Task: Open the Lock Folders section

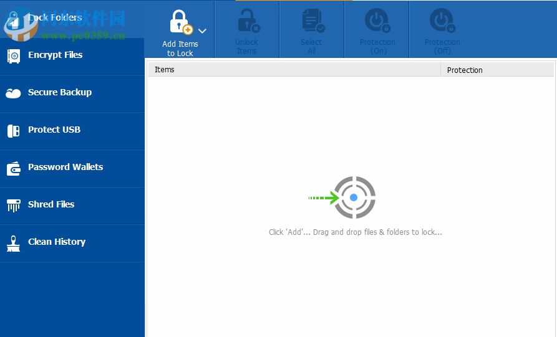Action: coord(72,19)
